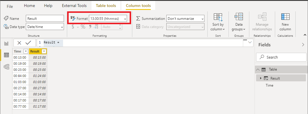Click the Result column header

pos(38,51)
